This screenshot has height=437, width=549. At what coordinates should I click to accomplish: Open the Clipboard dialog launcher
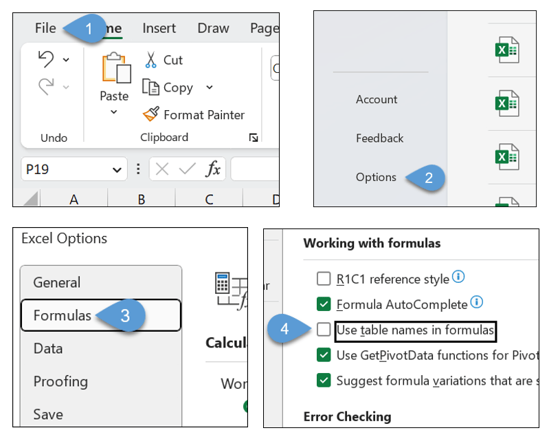pos(254,138)
